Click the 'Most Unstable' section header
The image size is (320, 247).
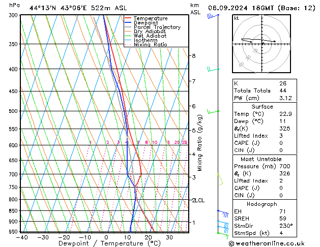261,159
